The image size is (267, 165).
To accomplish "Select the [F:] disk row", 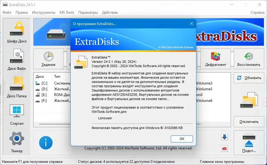I will click(x=52, y=101).
